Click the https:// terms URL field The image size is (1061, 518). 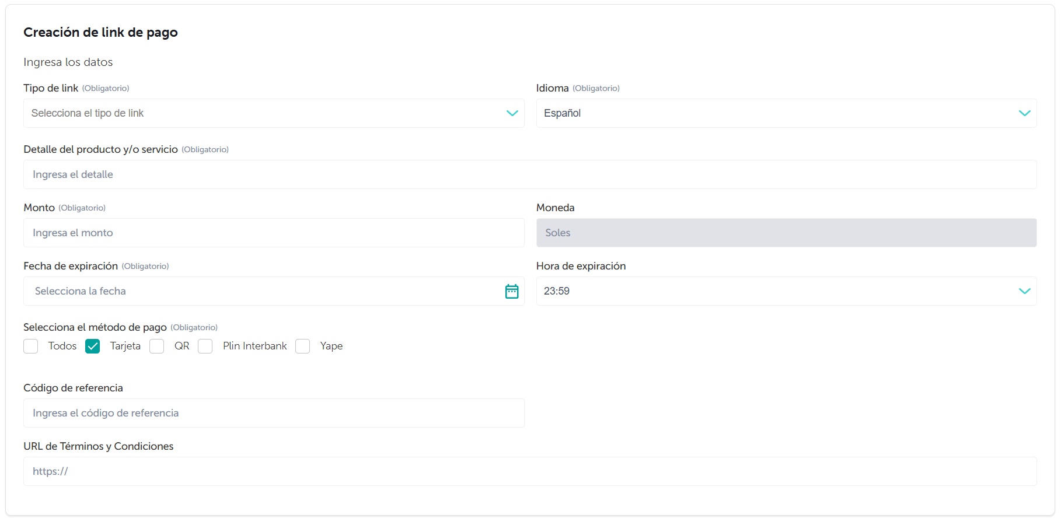tap(529, 471)
